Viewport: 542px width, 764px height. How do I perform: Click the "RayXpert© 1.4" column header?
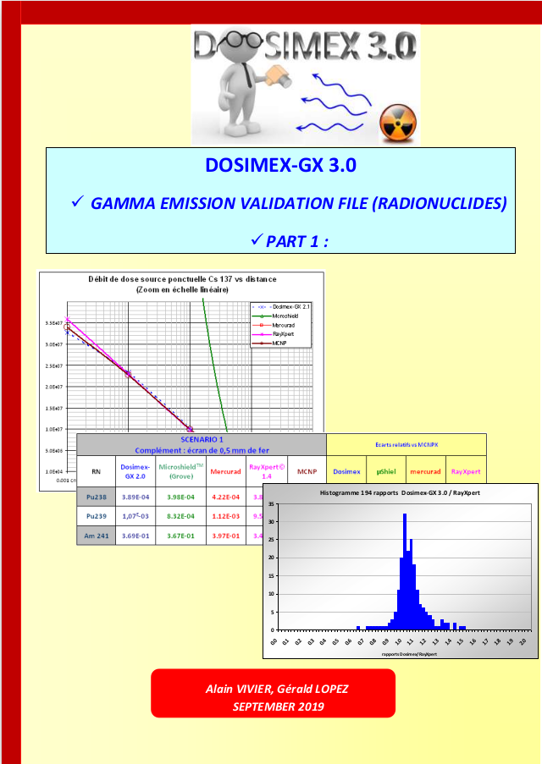click(267, 471)
